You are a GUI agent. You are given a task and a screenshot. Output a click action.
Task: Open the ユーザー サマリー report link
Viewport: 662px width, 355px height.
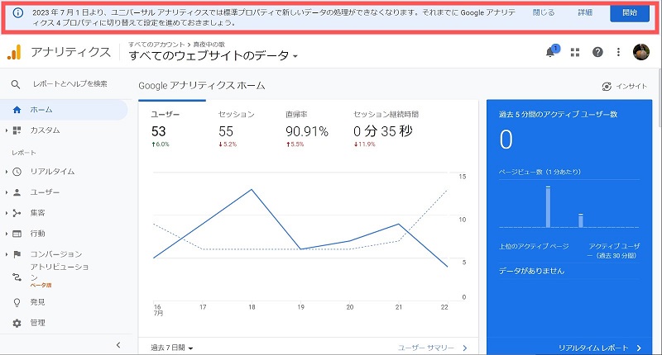click(x=426, y=348)
